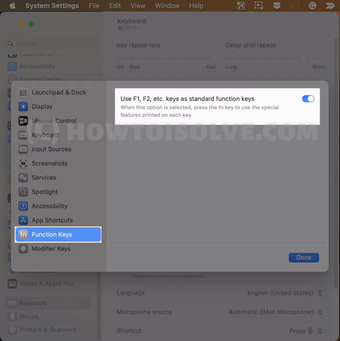Select Function Keys in the shortcuts list

(58, 234)
